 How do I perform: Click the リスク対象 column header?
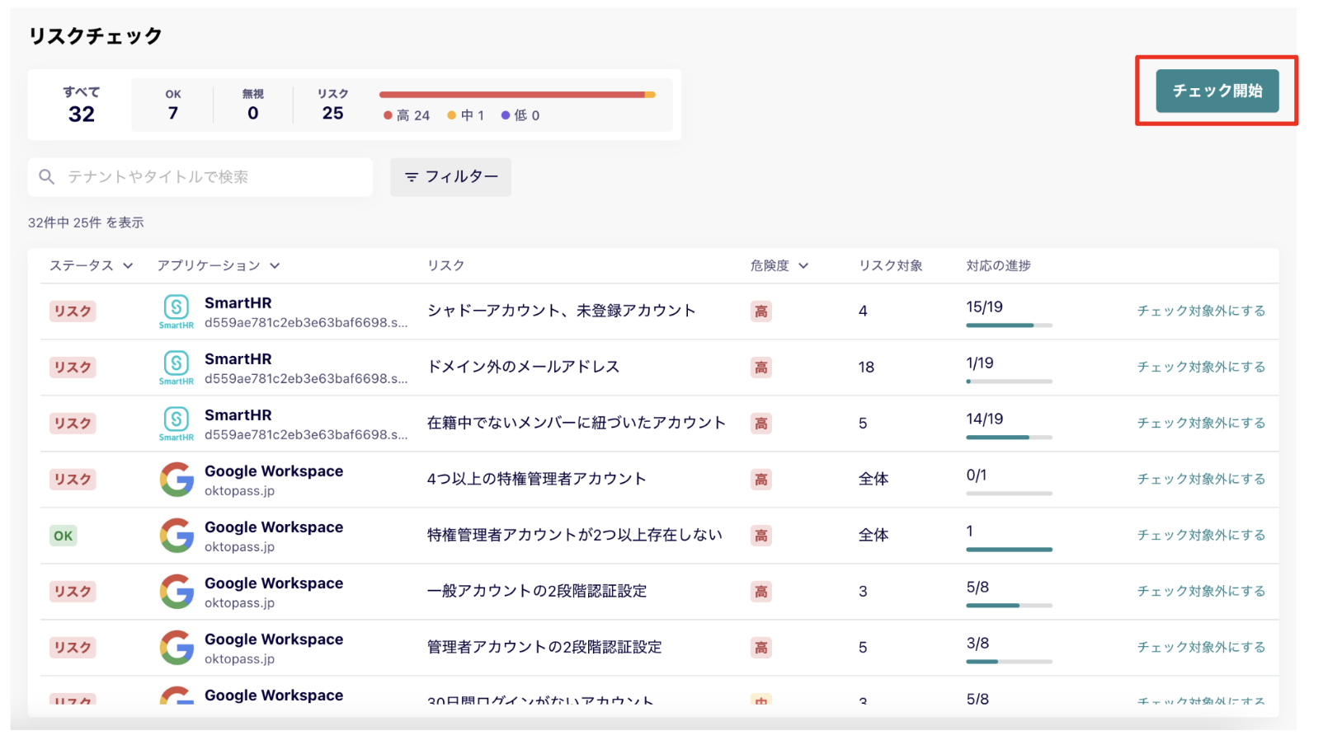pyautogui.click(x=890, y=265)
